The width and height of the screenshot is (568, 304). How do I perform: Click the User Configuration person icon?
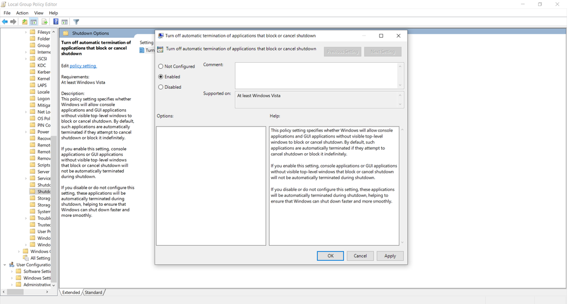12,265
